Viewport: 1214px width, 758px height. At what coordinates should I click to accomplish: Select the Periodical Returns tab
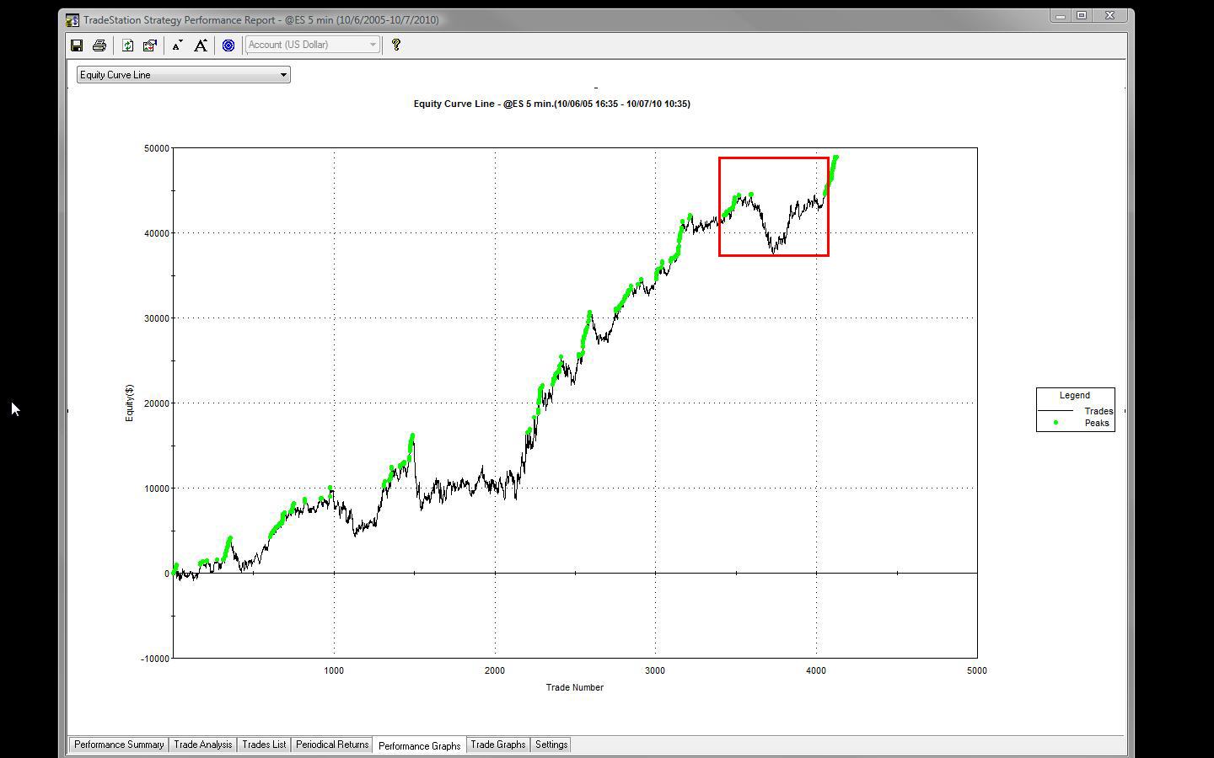tap(332, 745)
